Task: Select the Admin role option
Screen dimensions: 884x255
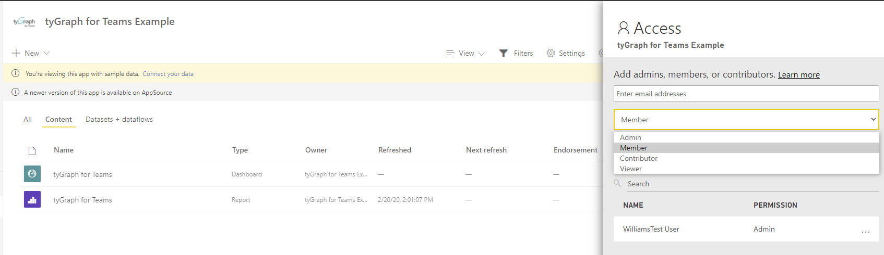Action: pos(630,137)
